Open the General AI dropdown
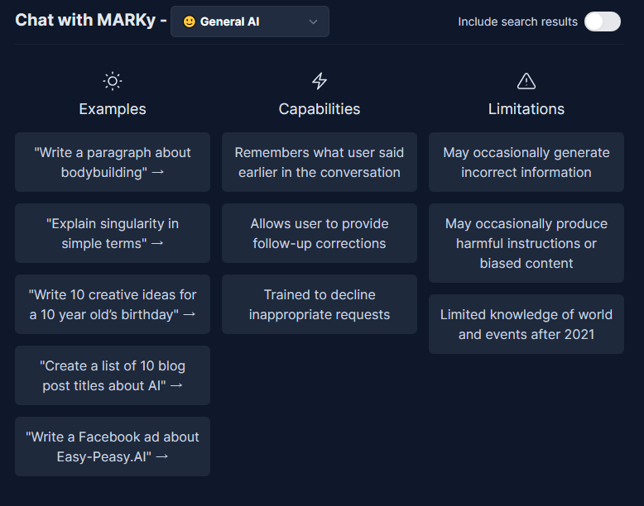Screen dimensions: 644x506 point(250,21)
